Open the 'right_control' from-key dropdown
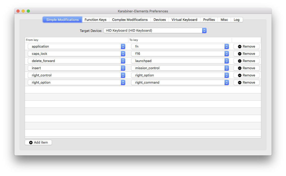This screenshot has width=286, height=176. point(76,75)
